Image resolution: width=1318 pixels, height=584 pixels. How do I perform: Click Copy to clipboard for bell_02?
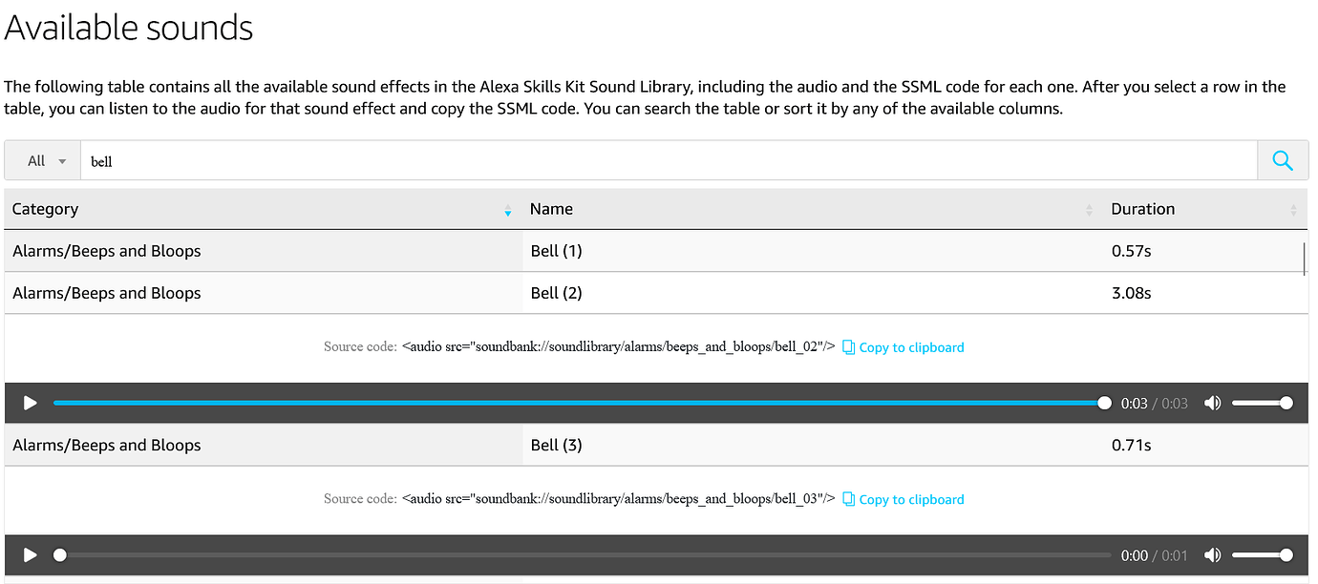(x=911, y=346)
